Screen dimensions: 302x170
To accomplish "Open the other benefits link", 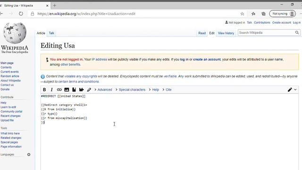I will pos(70,64).
